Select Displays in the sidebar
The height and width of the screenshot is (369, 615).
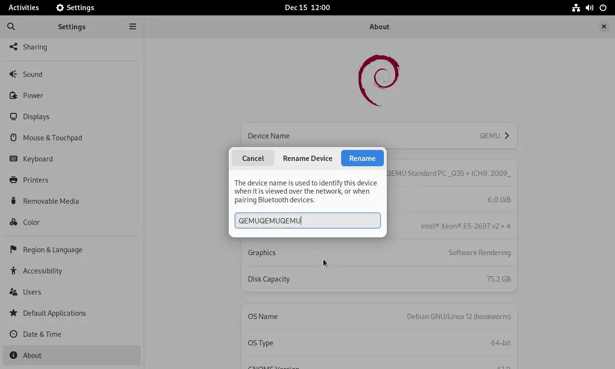pyautogui.click(x=72, y=116)
